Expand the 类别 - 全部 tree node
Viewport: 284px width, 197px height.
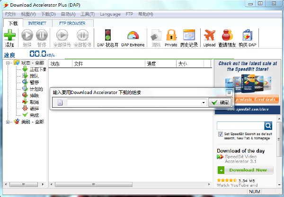tap(8, 122)
